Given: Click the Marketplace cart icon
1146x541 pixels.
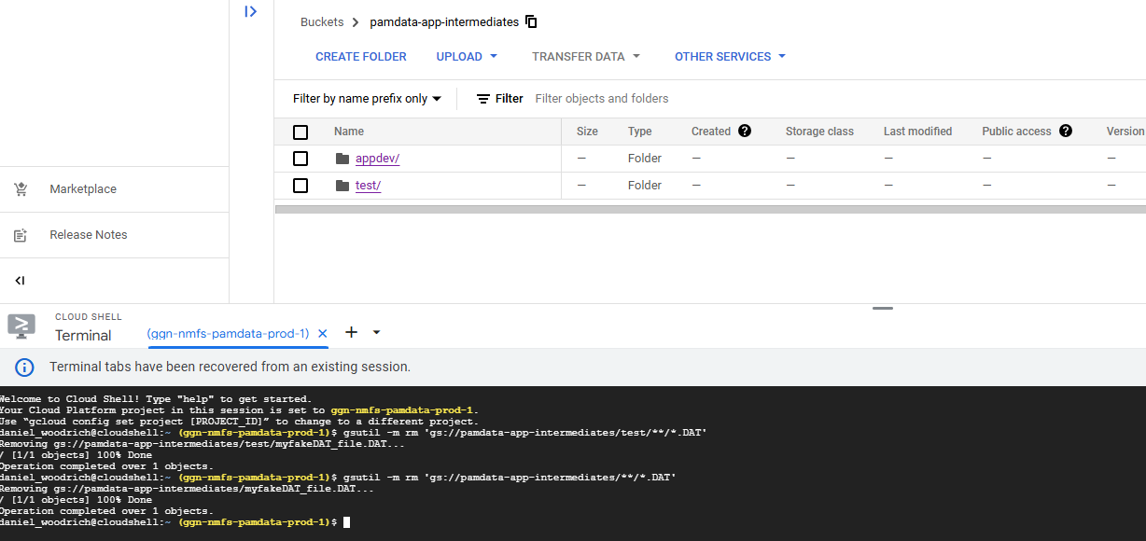Looking at the screenshot, I should (21, 189).
